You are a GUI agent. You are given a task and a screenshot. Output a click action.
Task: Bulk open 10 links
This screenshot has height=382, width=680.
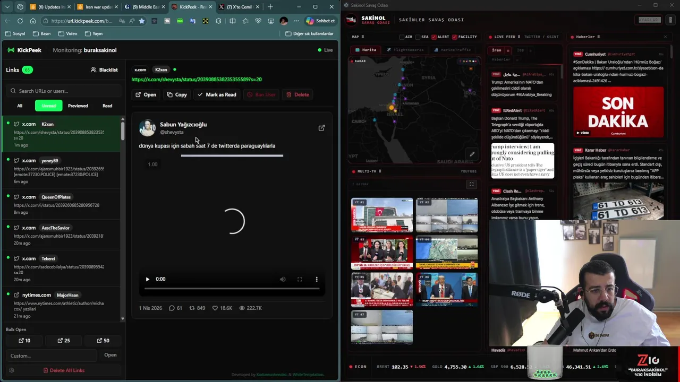(24, 341)
